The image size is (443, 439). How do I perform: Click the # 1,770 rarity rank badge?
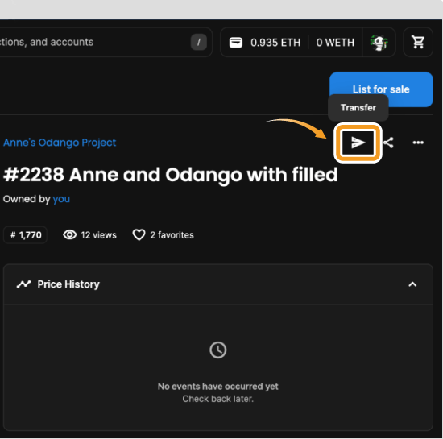[26, 234]
